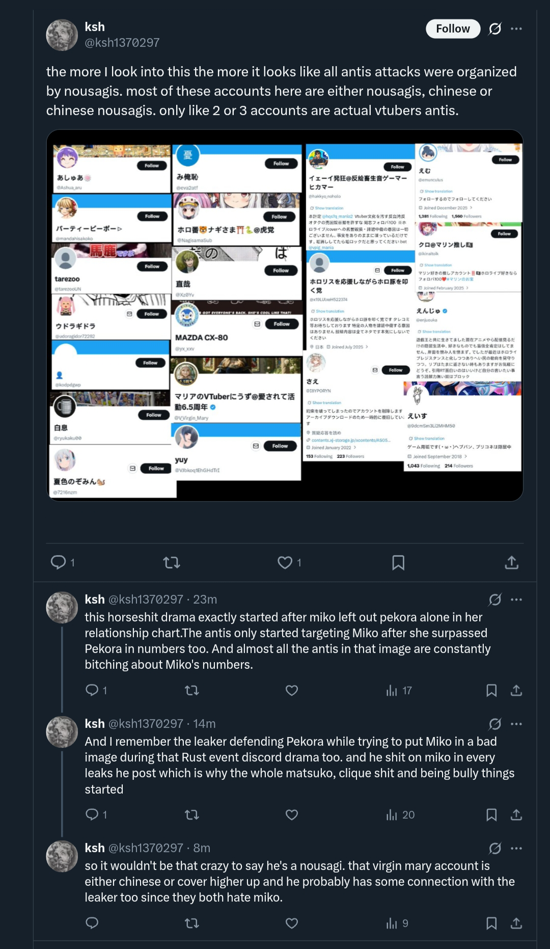
Task: Repost the main post
Action: click(x=172, y=562)
